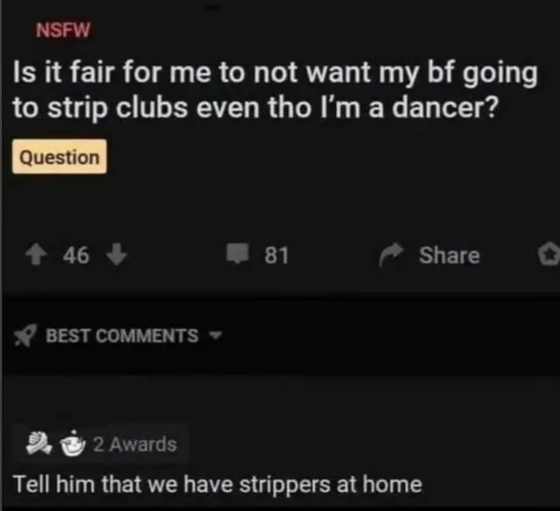Expand the Best Comments sort arrow
This screenshot has width=560, height=511.
point(215,336)
